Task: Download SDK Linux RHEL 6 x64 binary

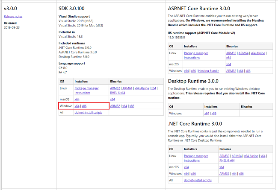Action: [117, 92]
